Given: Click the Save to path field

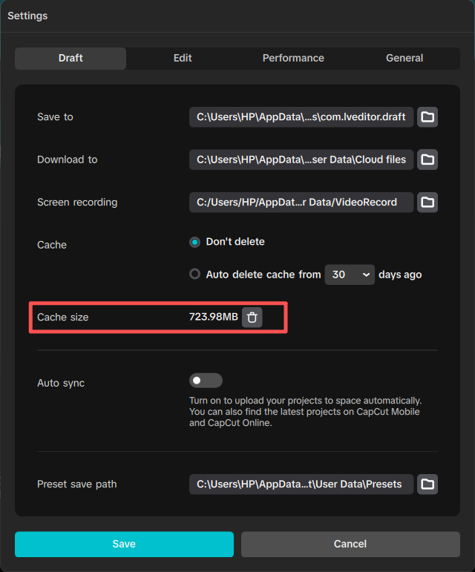Looking at the screenshot, I should pyautogui.click(x=301, y=117).
